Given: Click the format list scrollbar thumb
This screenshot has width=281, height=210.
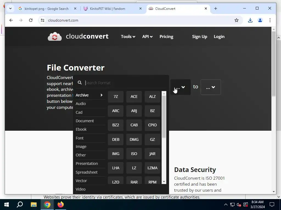Looking at the screenshot, I should coord(164,116).
